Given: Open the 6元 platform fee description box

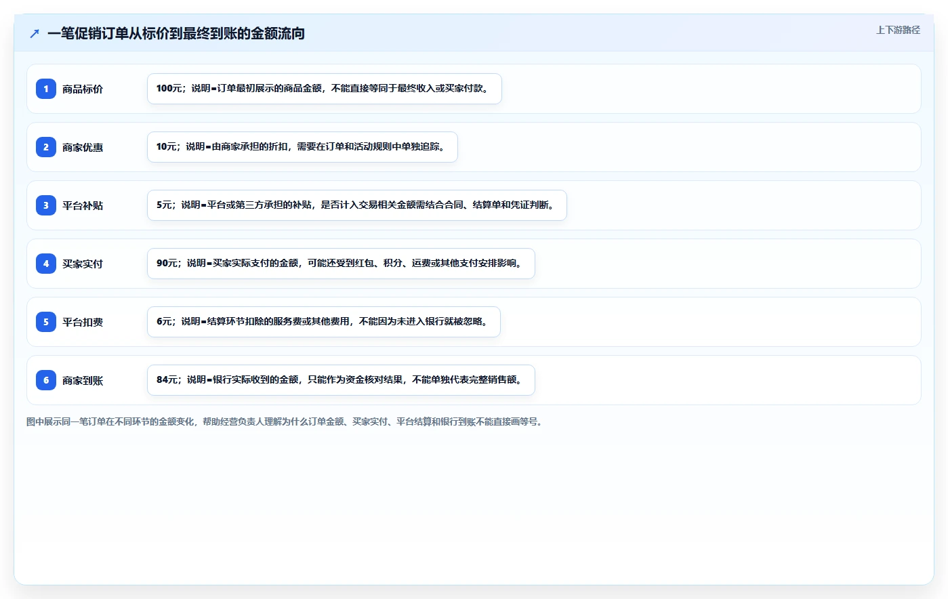Looking at the screenshot, I should pyautogui.click(x=324, y=322).
